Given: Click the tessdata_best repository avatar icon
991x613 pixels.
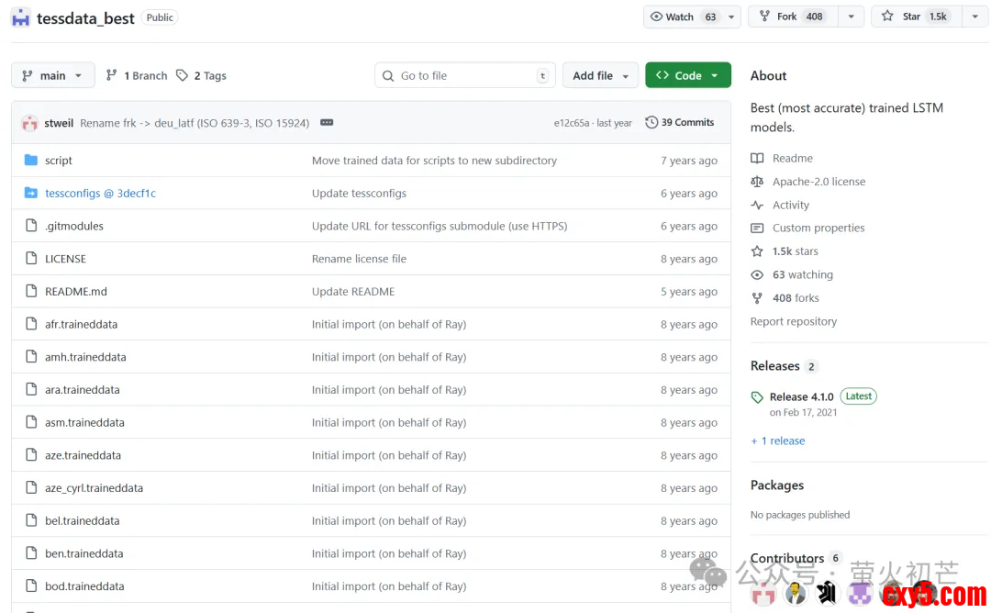Looking at the screenshot, I should pos(20,17).
